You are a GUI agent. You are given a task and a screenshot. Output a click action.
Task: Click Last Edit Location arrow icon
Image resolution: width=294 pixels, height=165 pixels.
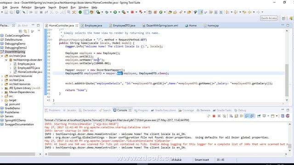point(244,12)
